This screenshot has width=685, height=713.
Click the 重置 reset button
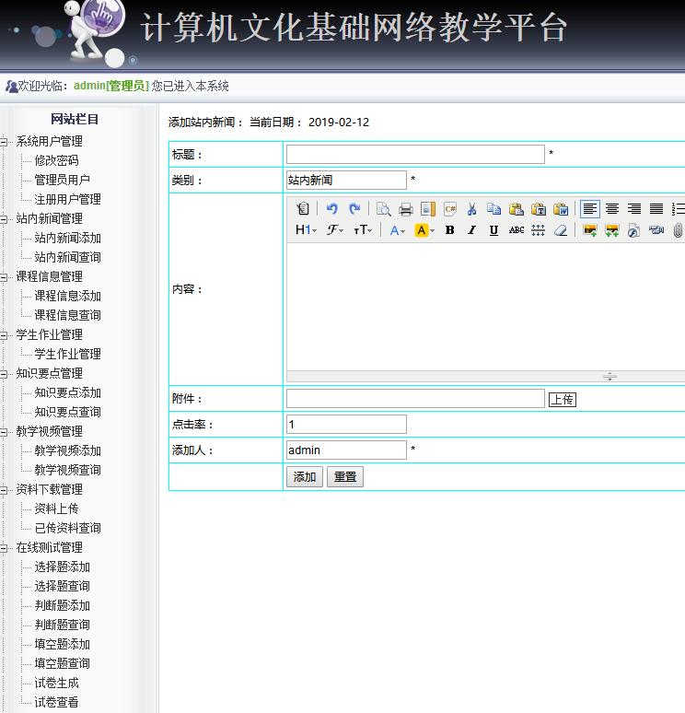pyautogui.click(x=345, y=477)
